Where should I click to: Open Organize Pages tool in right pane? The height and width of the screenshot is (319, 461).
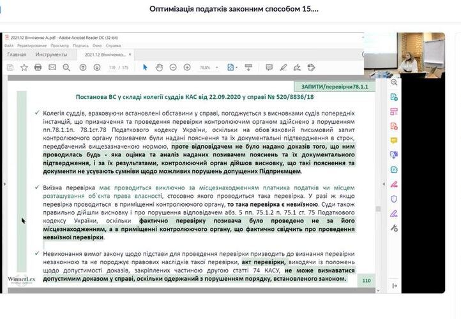(394, 112)
